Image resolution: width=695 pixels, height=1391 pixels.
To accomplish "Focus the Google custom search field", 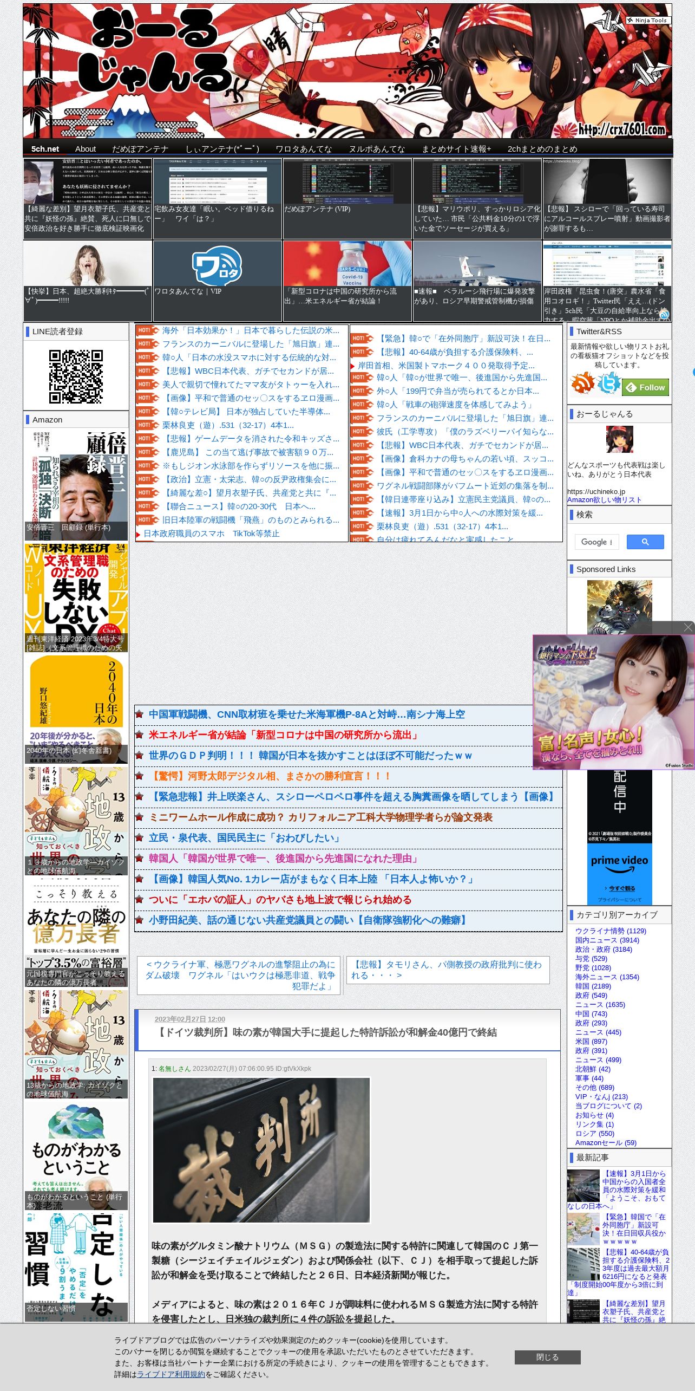I will (x=596, y=542).
